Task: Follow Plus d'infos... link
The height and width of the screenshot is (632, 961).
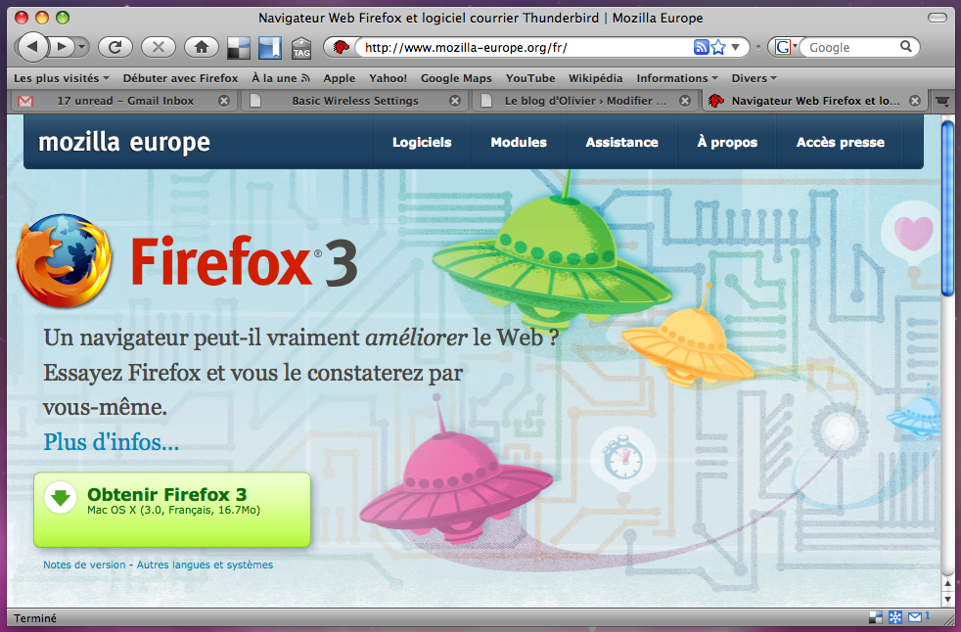Action: coord(111,441)
